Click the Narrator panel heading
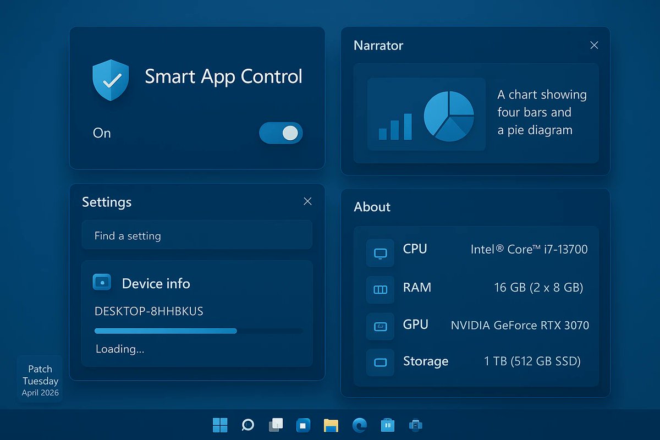 (x=378, y=45)
